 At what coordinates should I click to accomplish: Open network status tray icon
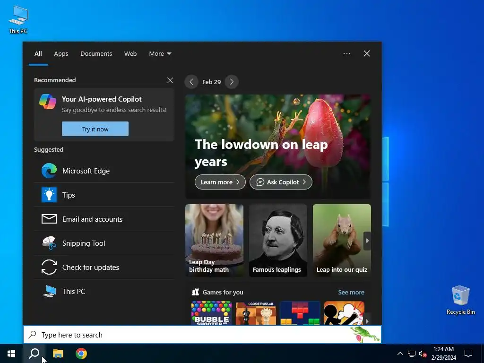click(x=412, y=354)
